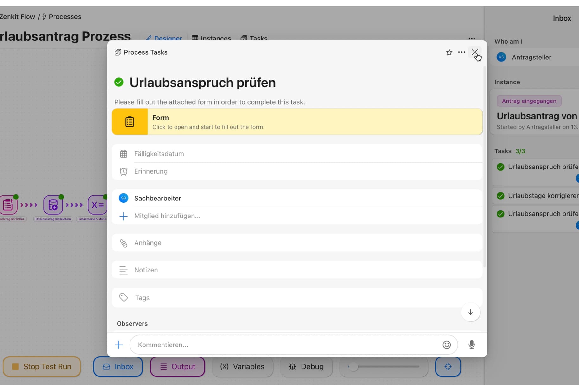
Task: Switch to the Tasks tab
Action: click(x=254, y=39)
